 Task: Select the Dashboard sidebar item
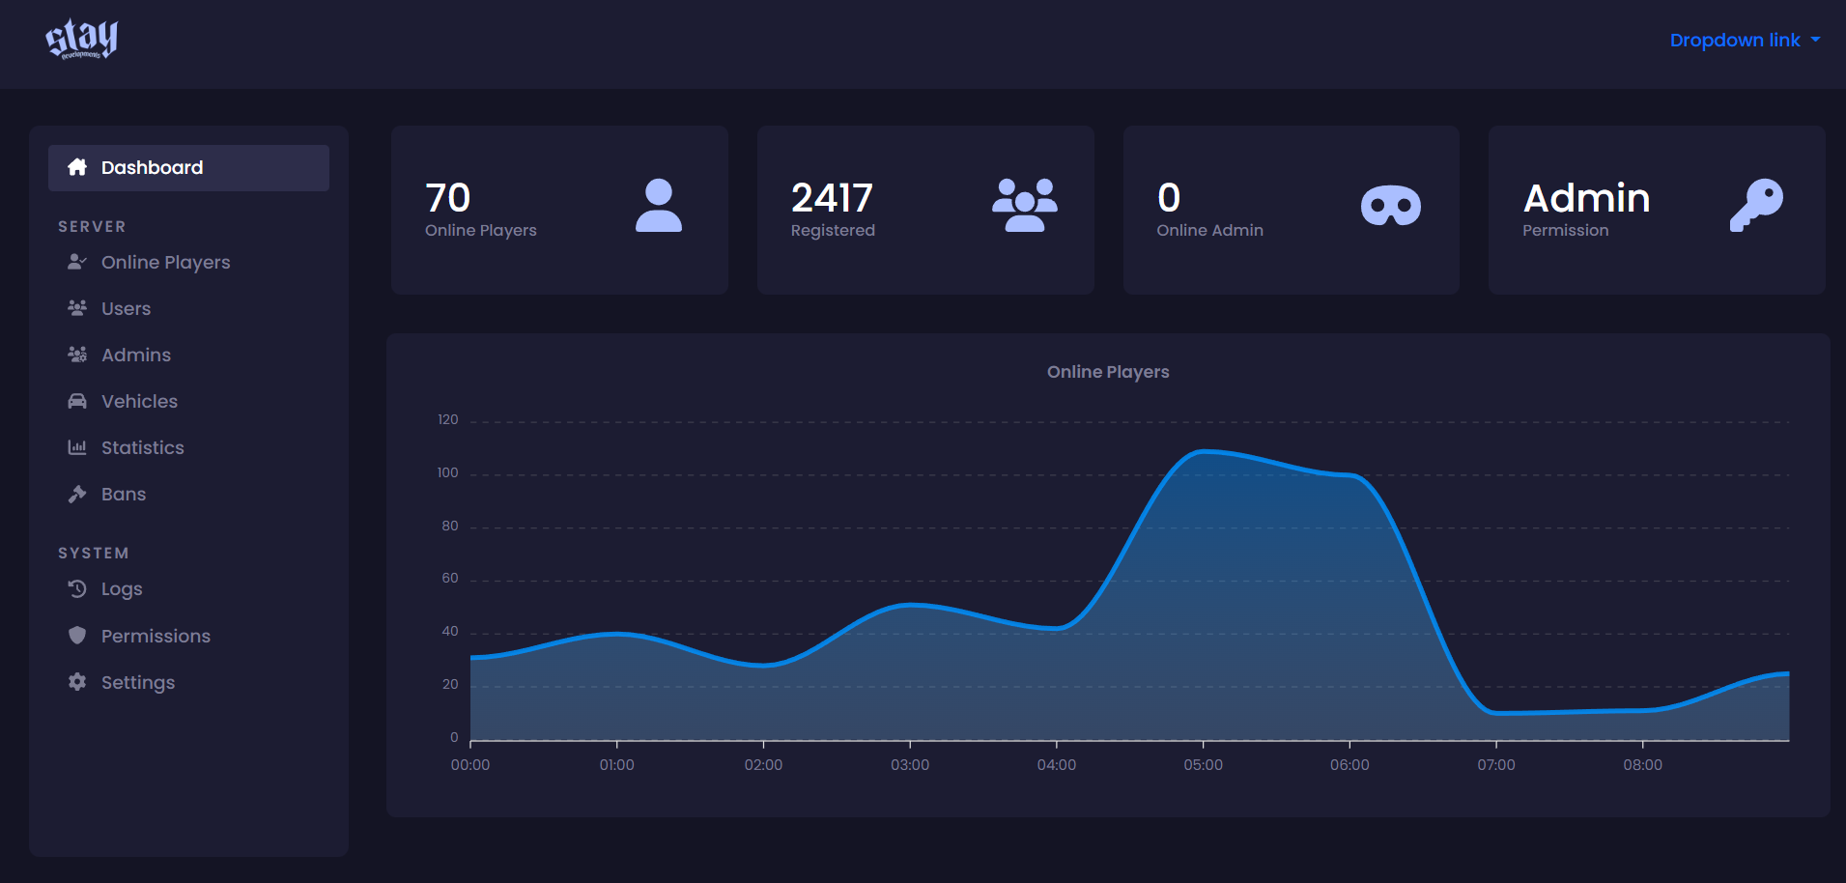(x=188, y=168)
